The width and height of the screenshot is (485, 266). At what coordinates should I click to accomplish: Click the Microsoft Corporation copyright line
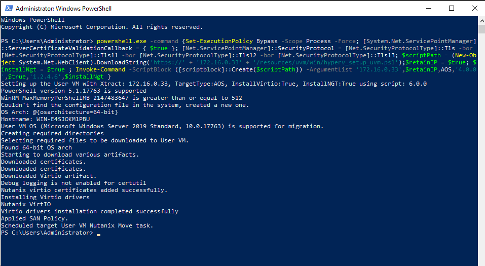coord(101,27)
